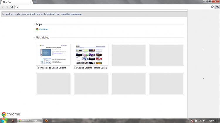The height and width of the screenshot is (123, 220).
Task: Click the page icon beside Welcome to Google Chrome
Action: pyautogui.click(x=38, y=68)
